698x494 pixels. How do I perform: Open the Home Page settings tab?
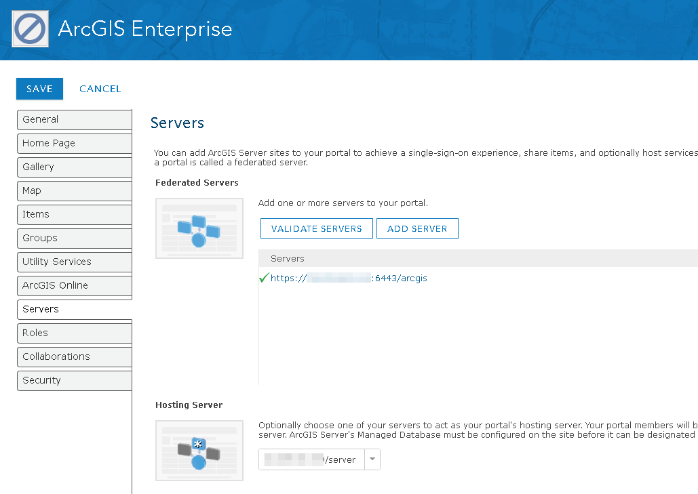pos(75,143)
